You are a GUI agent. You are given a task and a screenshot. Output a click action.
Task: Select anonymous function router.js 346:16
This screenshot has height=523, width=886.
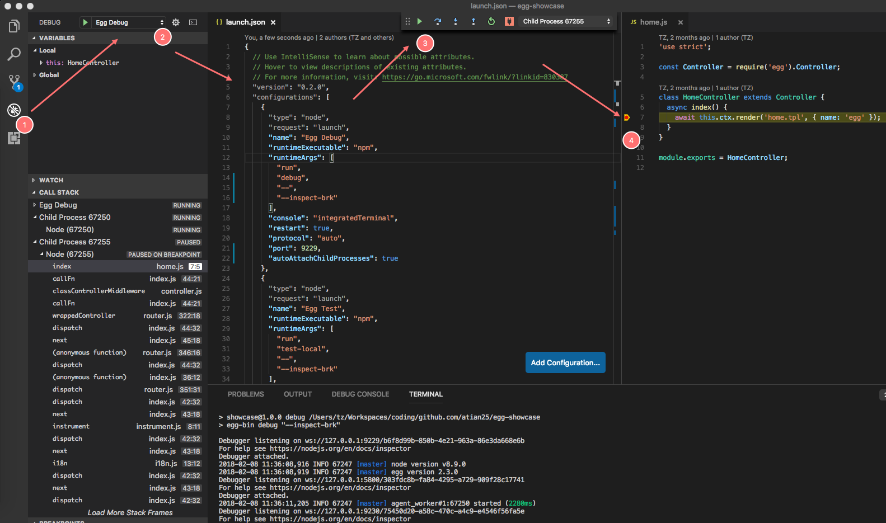click(118, 353)
